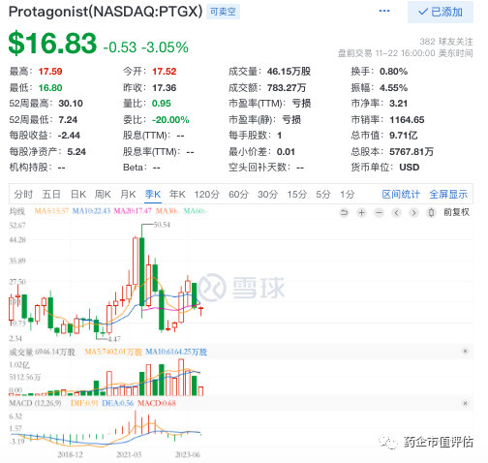Switch to the 15分 chart tab
The image size is (488, 463).
click(x=297, y=195)
